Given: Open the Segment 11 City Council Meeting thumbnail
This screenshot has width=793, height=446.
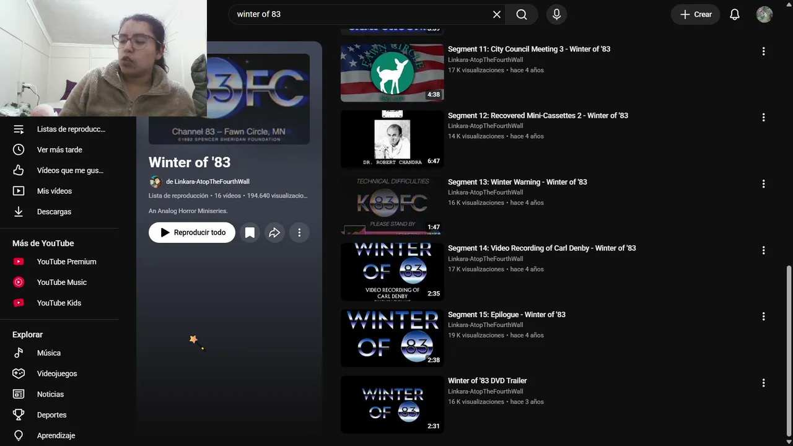Looking at the screenshot, I should point(392,73).
